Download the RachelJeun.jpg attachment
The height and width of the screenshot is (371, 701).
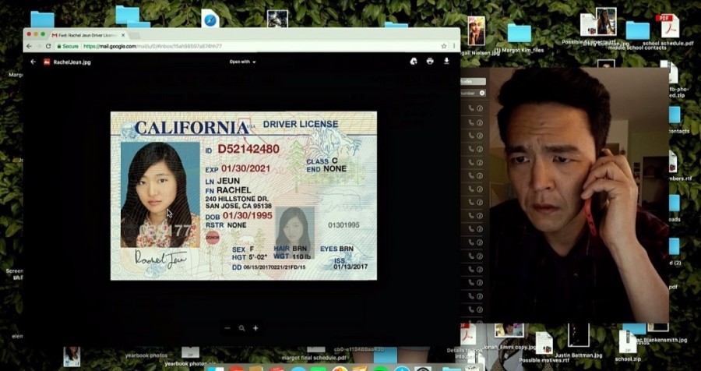pos(446,62)
